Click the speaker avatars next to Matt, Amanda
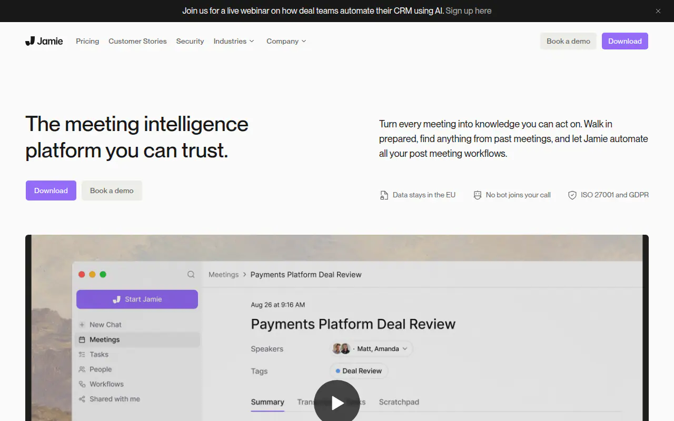The image size is (674, 421). (x=341, y=348)
